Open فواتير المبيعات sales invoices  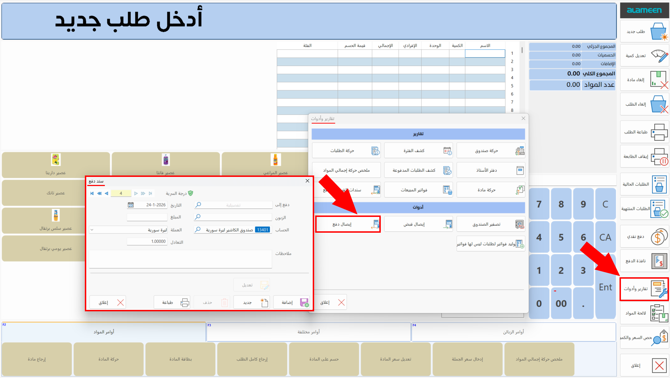click(x=418, y=190)
